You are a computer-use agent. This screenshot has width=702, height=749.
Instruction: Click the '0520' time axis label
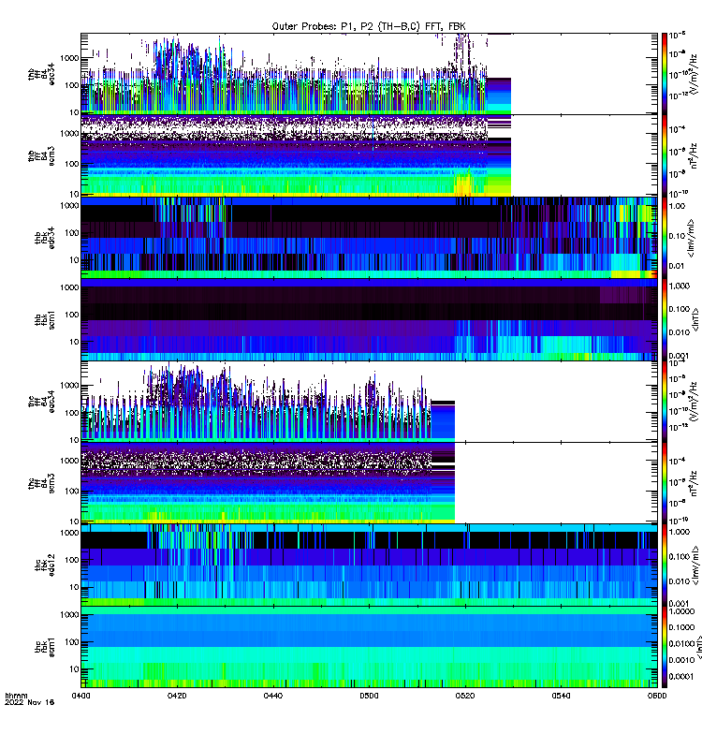coord(465,696)
